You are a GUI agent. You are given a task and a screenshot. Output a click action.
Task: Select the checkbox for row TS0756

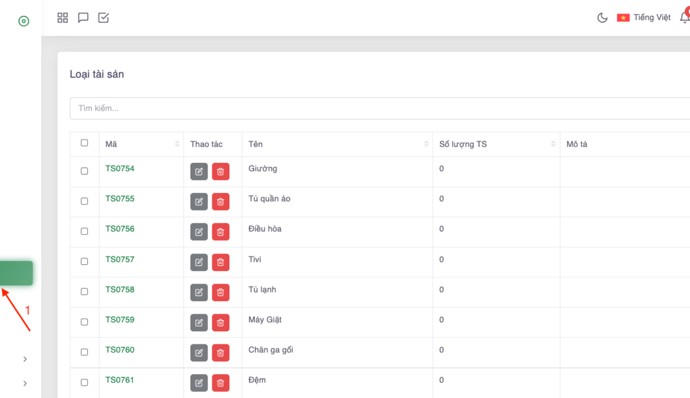click(x=84, y=231)
